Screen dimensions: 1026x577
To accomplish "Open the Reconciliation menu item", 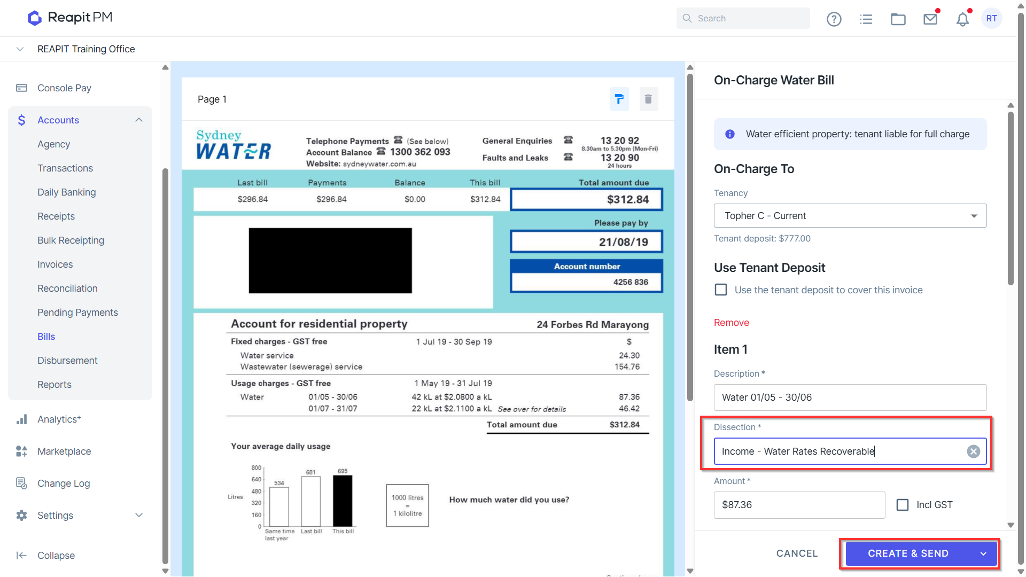I will click(67, 288).
